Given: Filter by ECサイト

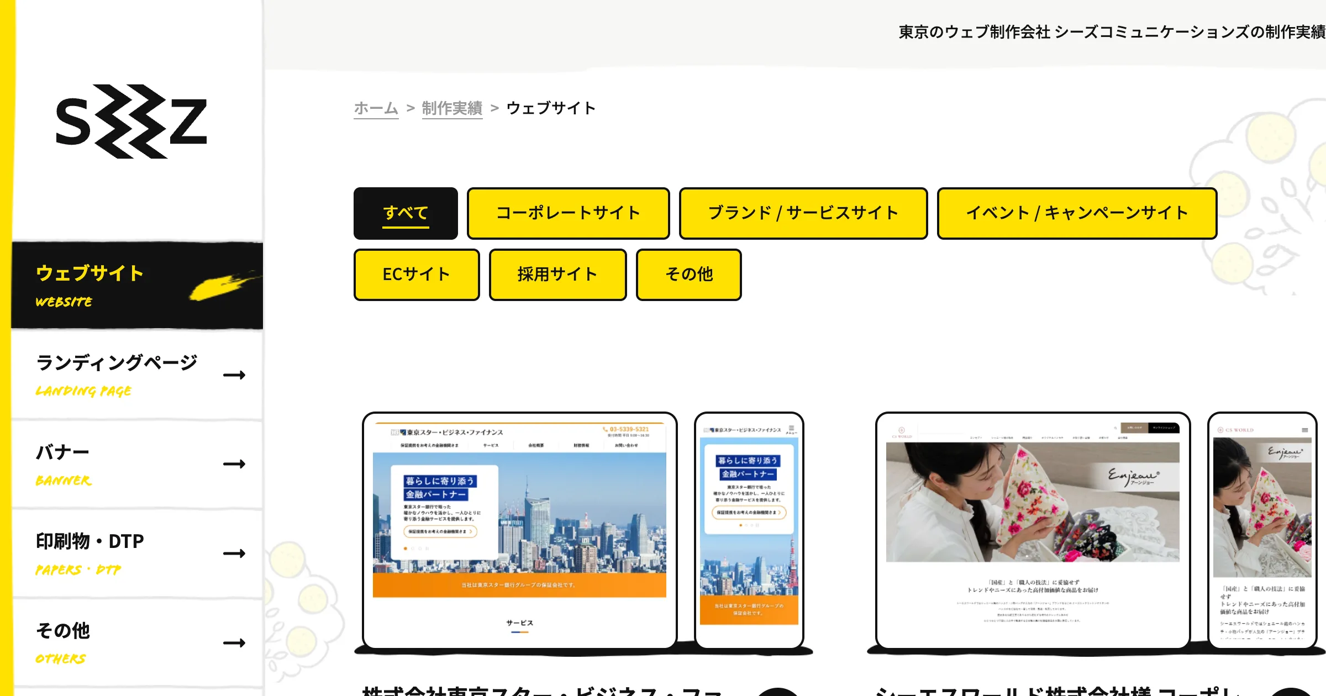Looking at the screenshot, I should pos(417,275).
